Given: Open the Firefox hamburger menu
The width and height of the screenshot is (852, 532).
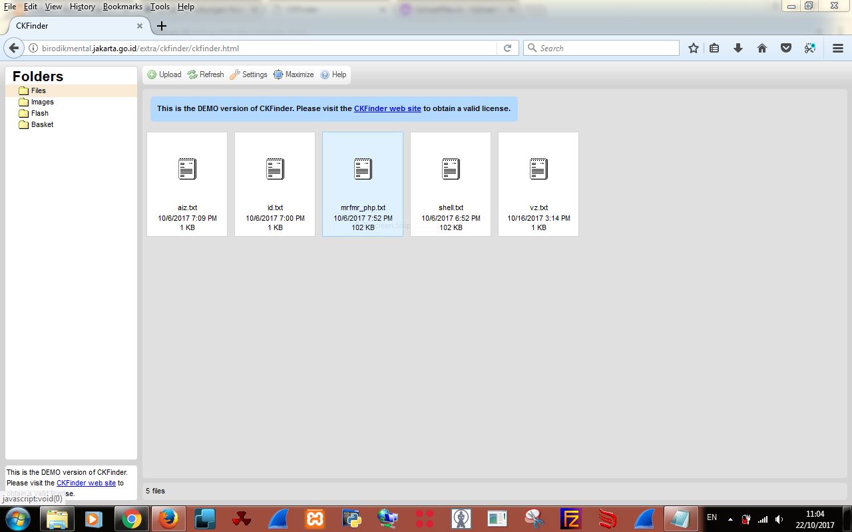Looking at the screenshot, I should (x=838, y=48).
